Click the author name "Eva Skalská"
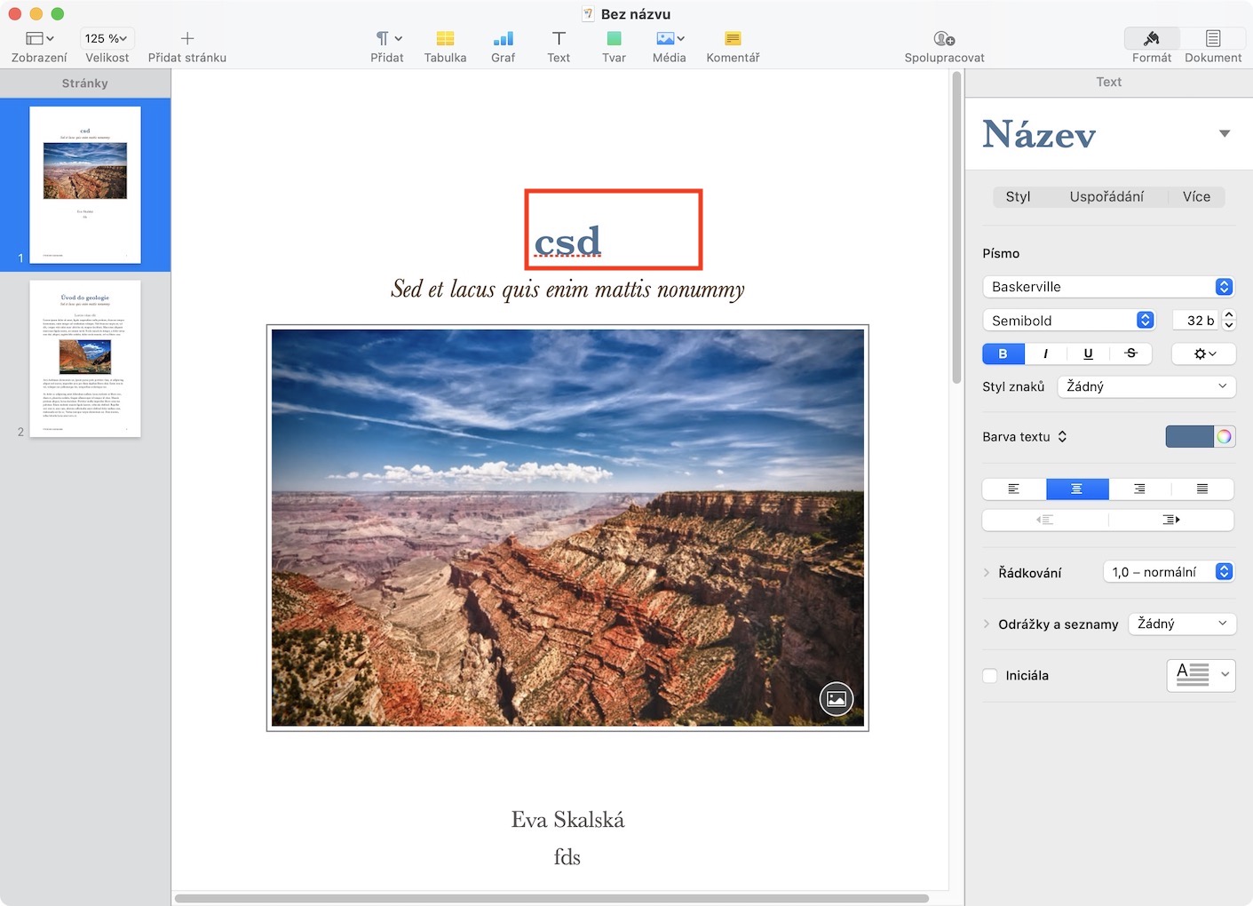Screen dimensions: 1253x906 point(567,820)
